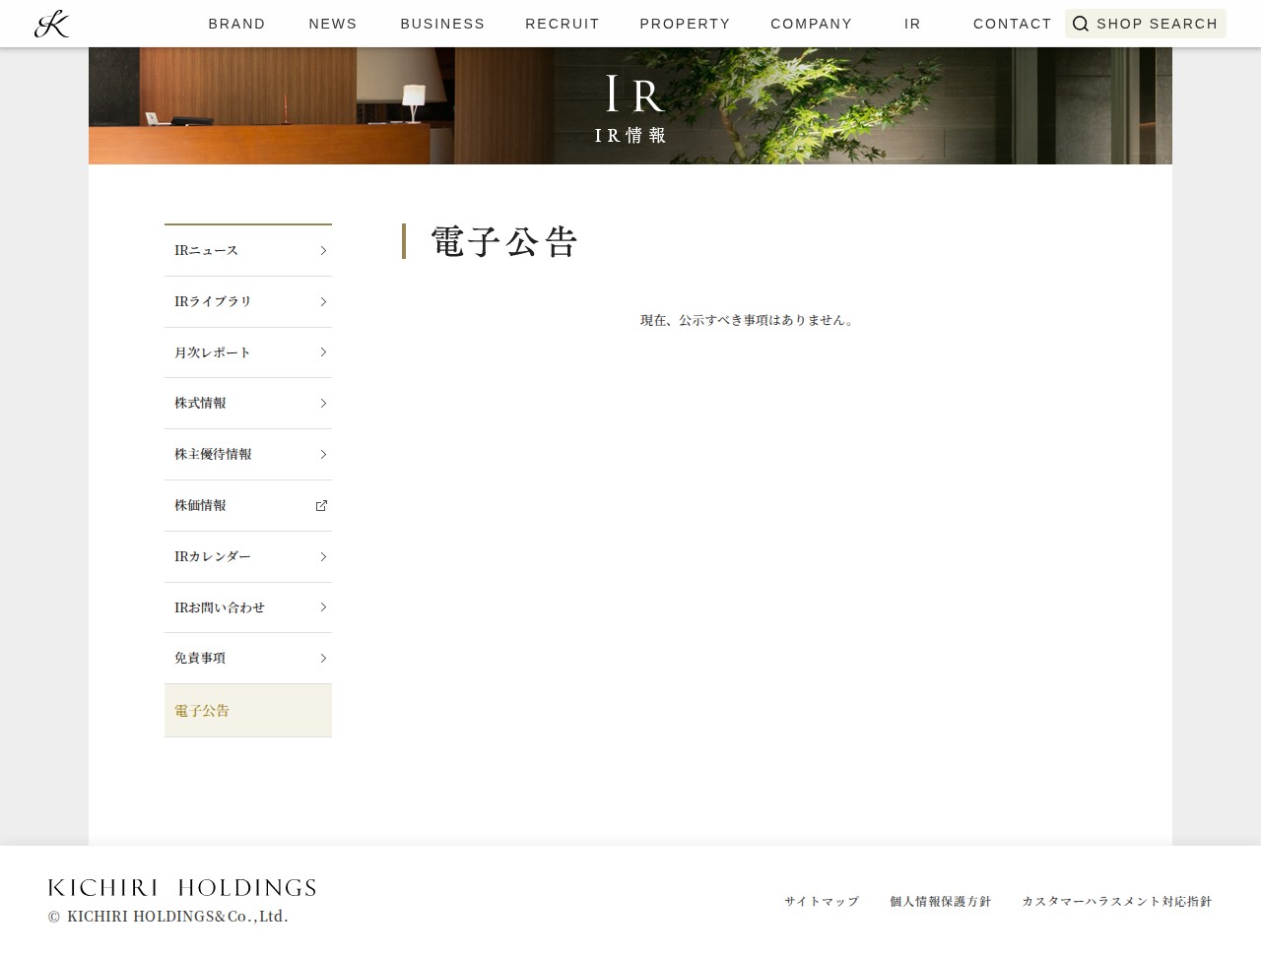Click the Kichiri K logo icon

click(51, 24)
